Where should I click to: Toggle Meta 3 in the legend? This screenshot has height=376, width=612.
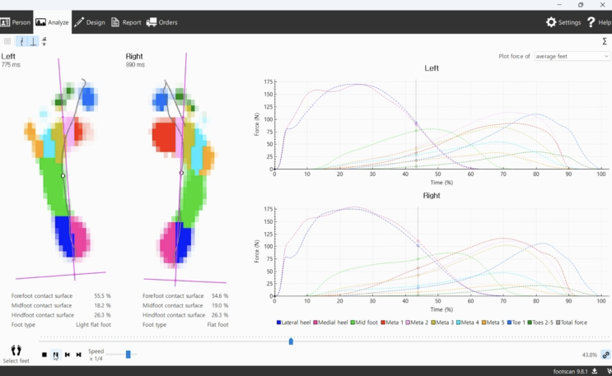click(442, 323)
